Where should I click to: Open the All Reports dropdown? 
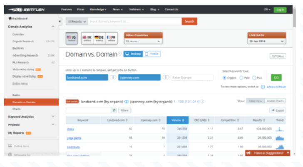pos(77,22)
